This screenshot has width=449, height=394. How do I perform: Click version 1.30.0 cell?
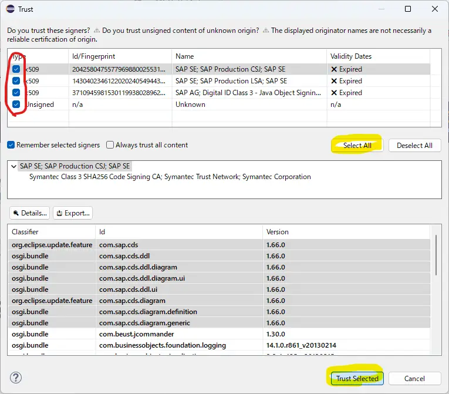(x=275, y=334)
